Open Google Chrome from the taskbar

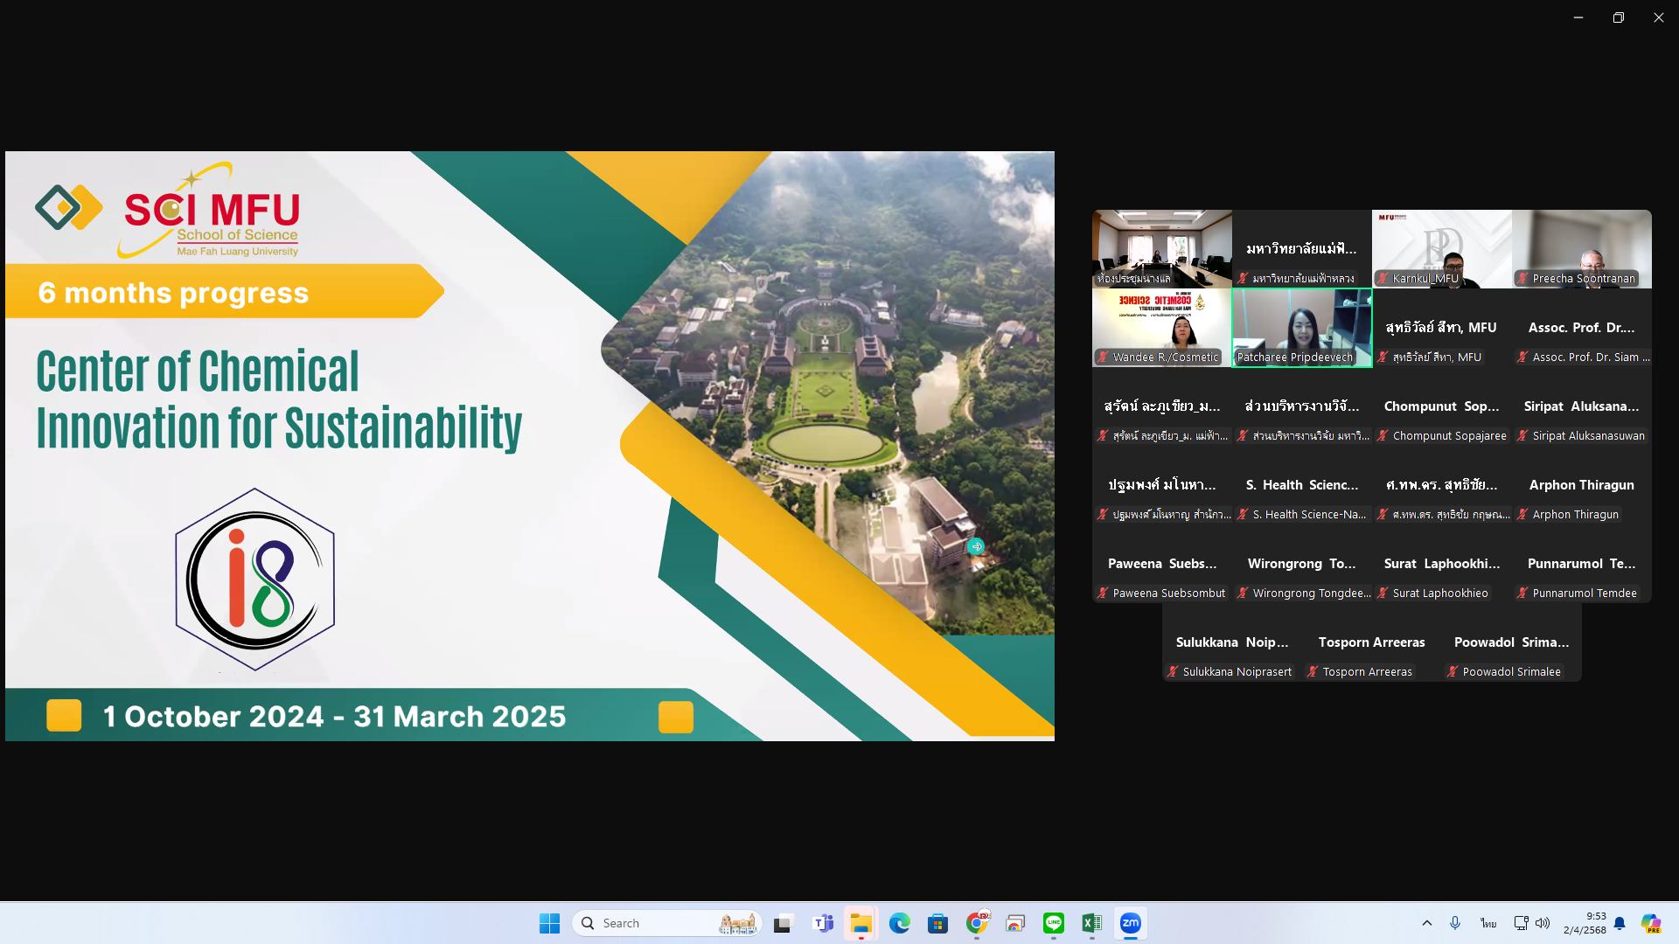(x=977, y=923)
